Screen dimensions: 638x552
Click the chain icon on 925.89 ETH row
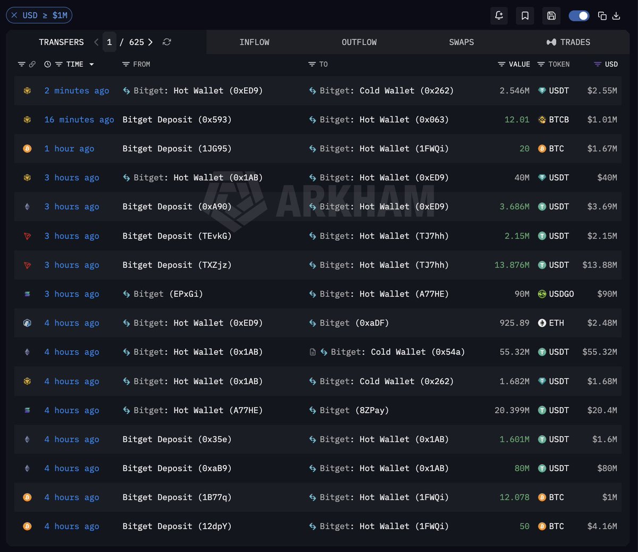coord(27,323)
